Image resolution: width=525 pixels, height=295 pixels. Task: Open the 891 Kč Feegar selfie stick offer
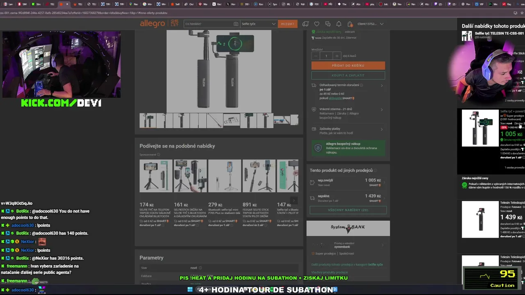tap(259, 176)
